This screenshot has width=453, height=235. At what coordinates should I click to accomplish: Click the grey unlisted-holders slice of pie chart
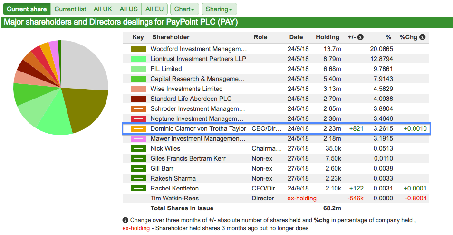(x=84, y=66)
